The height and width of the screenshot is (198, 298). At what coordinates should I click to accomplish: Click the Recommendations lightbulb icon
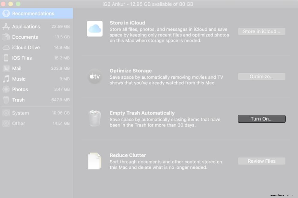(6, 13)
